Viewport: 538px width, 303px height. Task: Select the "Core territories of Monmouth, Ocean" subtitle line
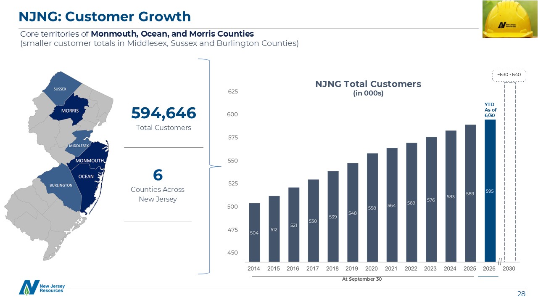137,34
